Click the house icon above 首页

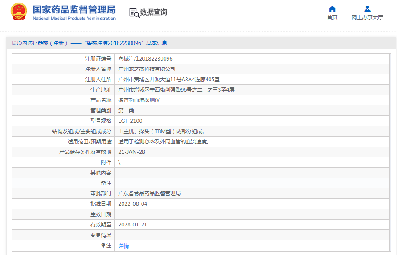coord(332,9)
